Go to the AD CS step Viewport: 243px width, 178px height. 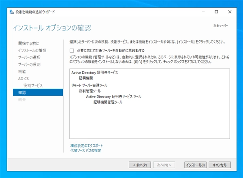(x=23, y=79)
